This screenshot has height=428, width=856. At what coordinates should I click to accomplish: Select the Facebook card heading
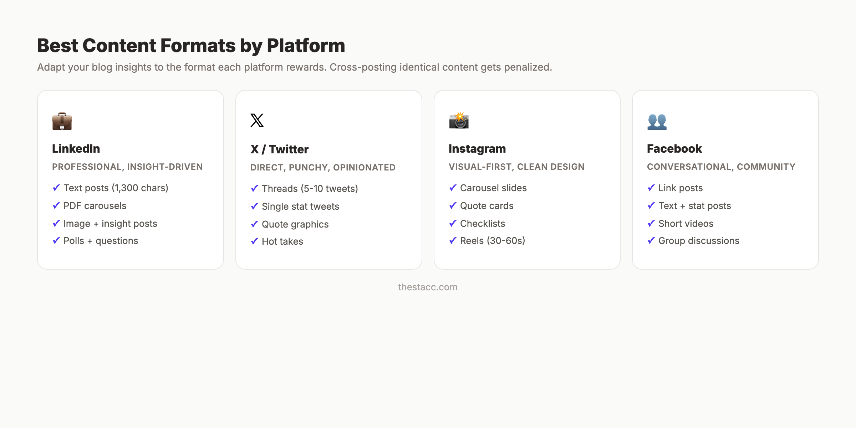click(x=674, y=148)
